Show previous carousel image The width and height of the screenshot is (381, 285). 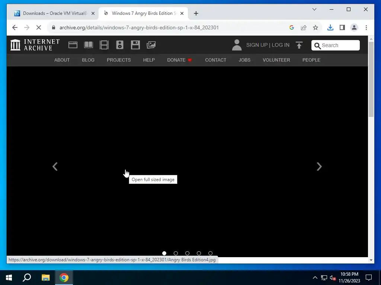click(55, 167)
